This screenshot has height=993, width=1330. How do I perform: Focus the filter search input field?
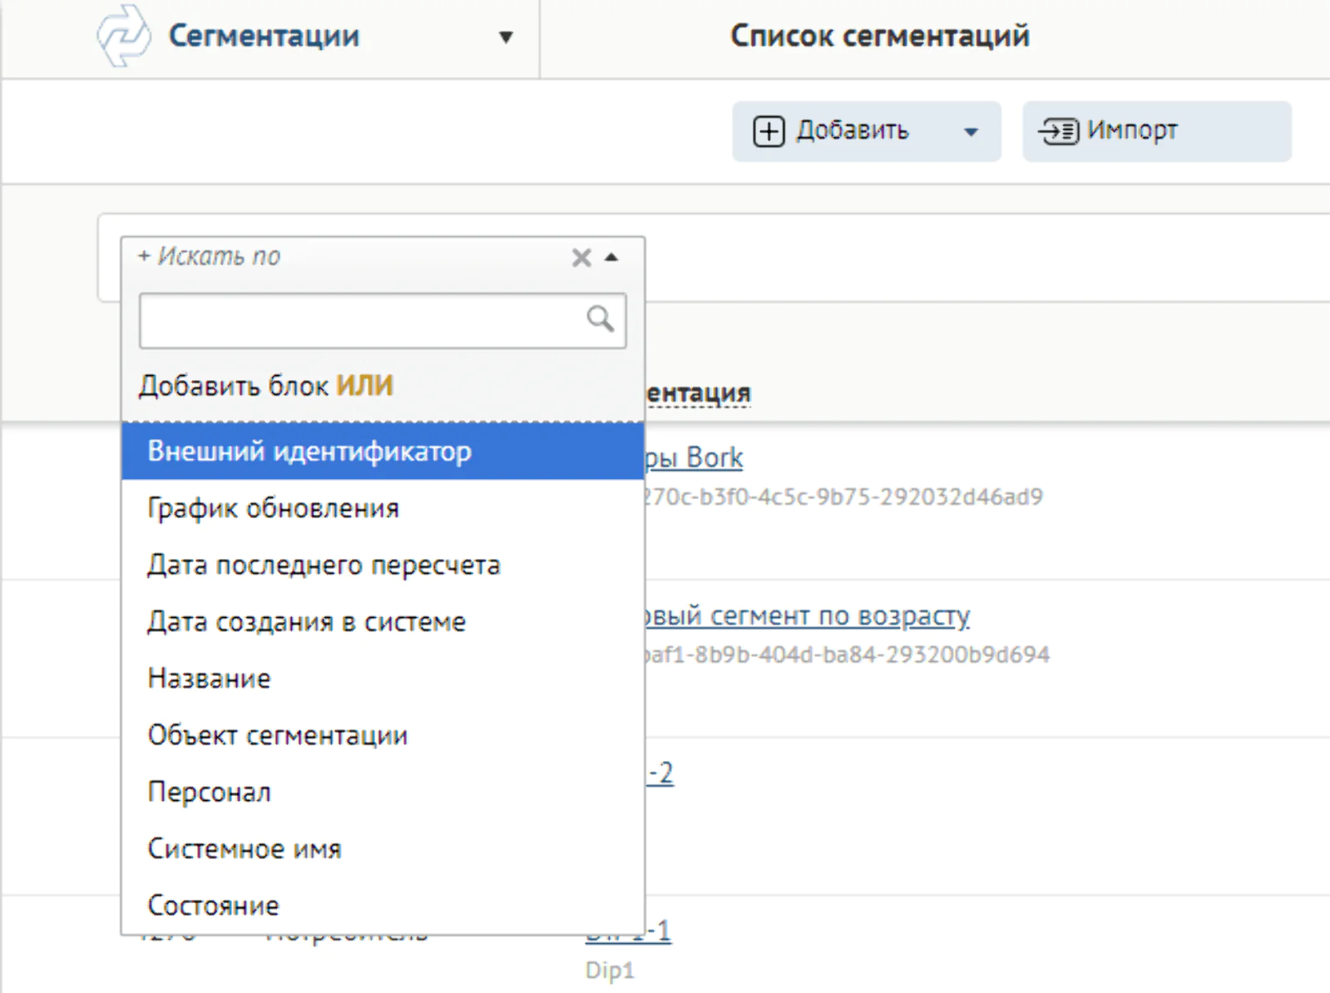click(x=383, y=320)
